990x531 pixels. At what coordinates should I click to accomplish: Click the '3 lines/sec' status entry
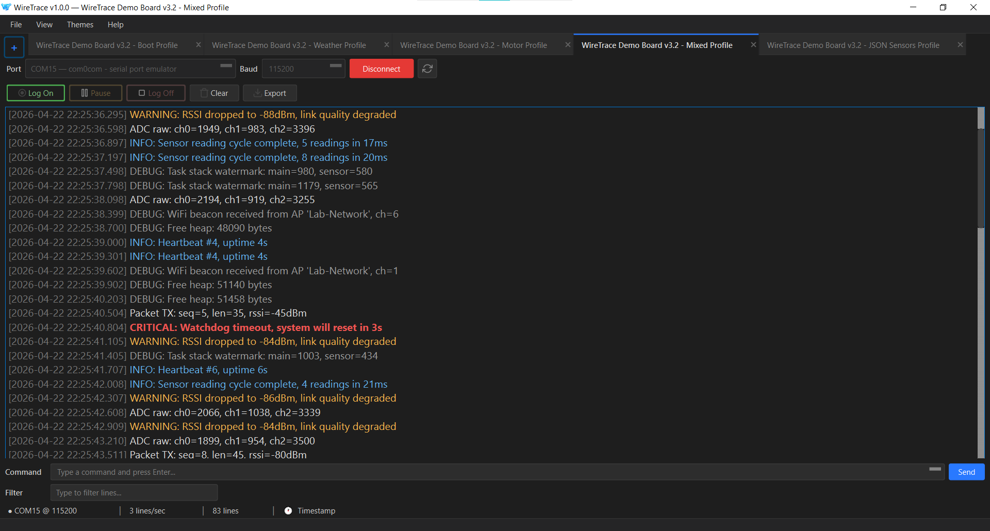[147, 510]
